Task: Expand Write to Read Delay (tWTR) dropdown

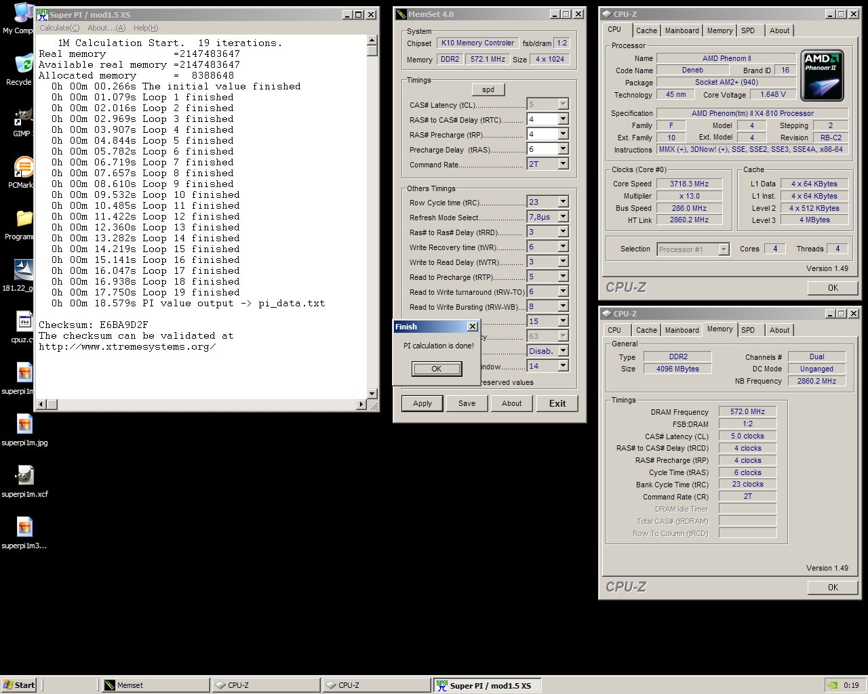Action: [563, 262]
